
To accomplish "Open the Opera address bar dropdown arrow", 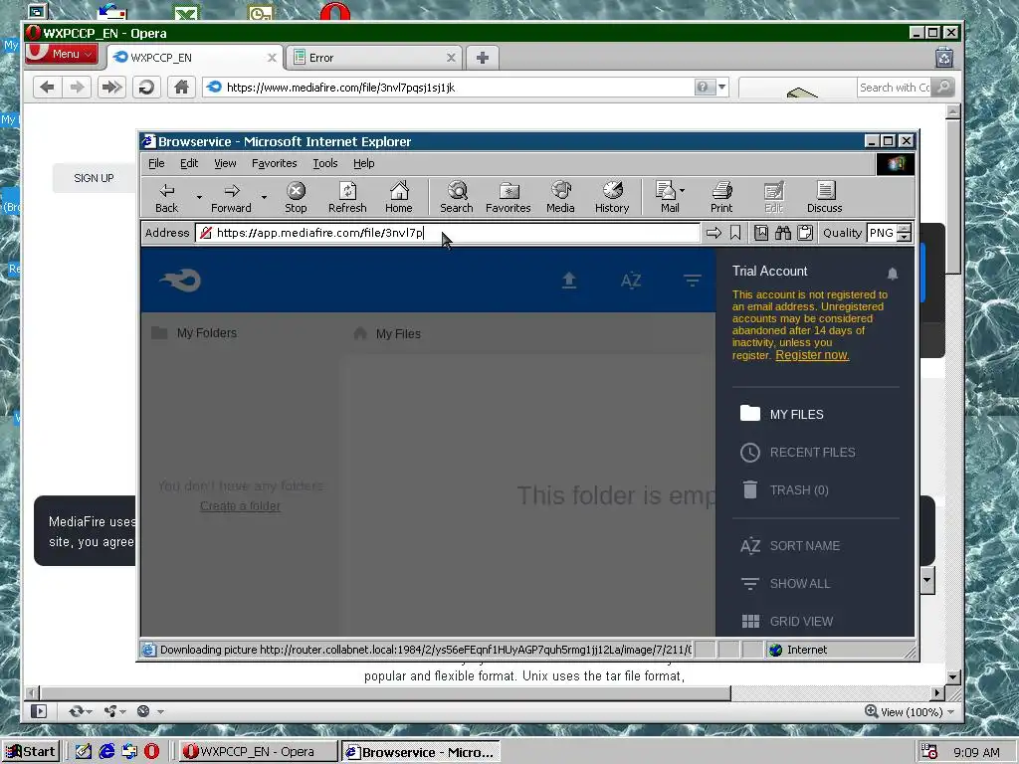I will click(722, 88).
